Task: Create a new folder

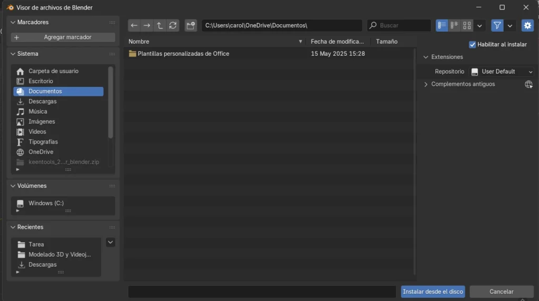Action: tap(191, 25)
